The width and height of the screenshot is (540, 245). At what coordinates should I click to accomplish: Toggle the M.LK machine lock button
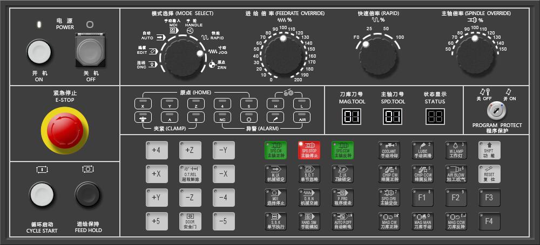(275, 173)
